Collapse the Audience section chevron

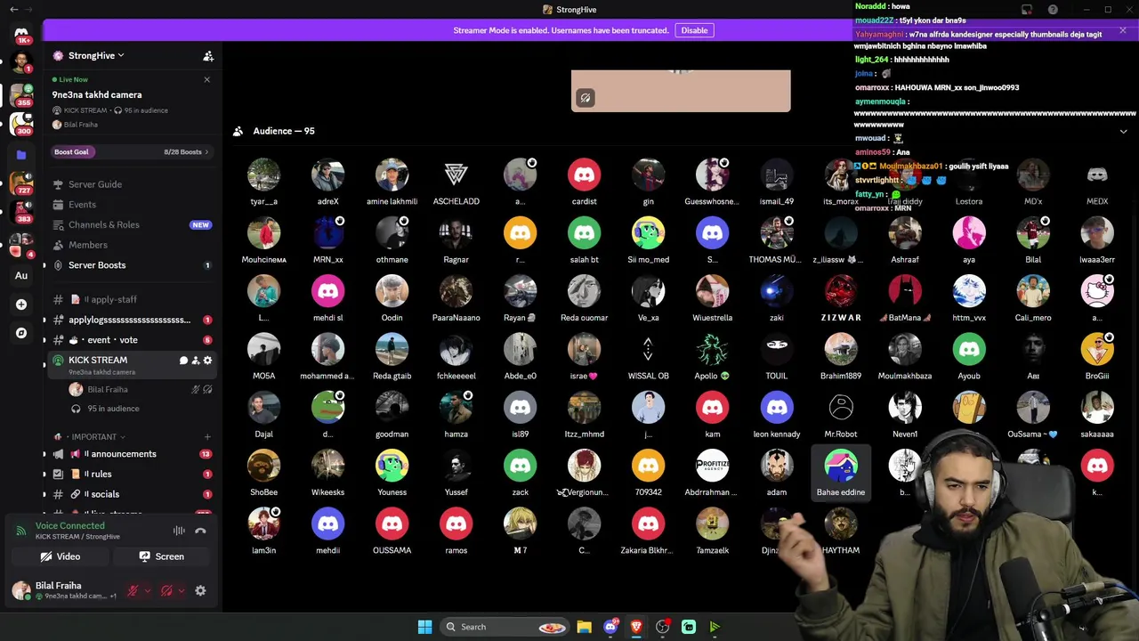(1123, 132)
